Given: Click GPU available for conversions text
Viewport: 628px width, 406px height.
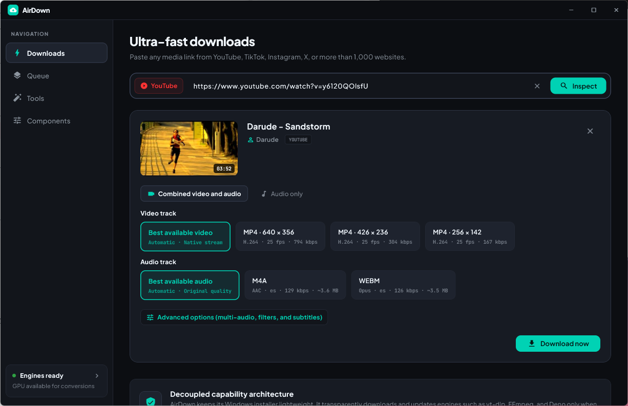Looking at the screenshot, I should pos(53,386).
